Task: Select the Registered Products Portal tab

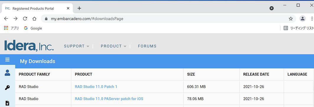Action: point(38,8)
